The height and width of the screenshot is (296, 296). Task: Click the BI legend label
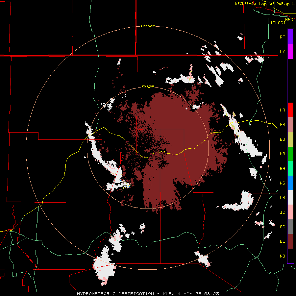coord(282,241)
